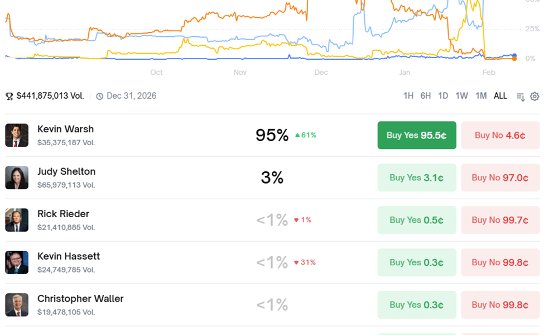Buy Yes on Kevin Warsh at 95.5¢

click(x=417, y=135)
